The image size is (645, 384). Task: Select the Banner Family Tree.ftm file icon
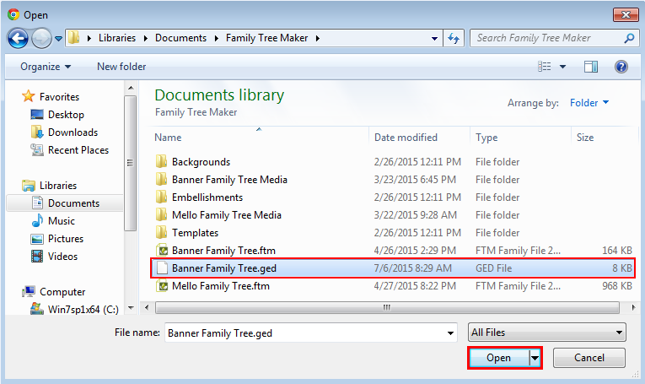[x=163, y=251]
